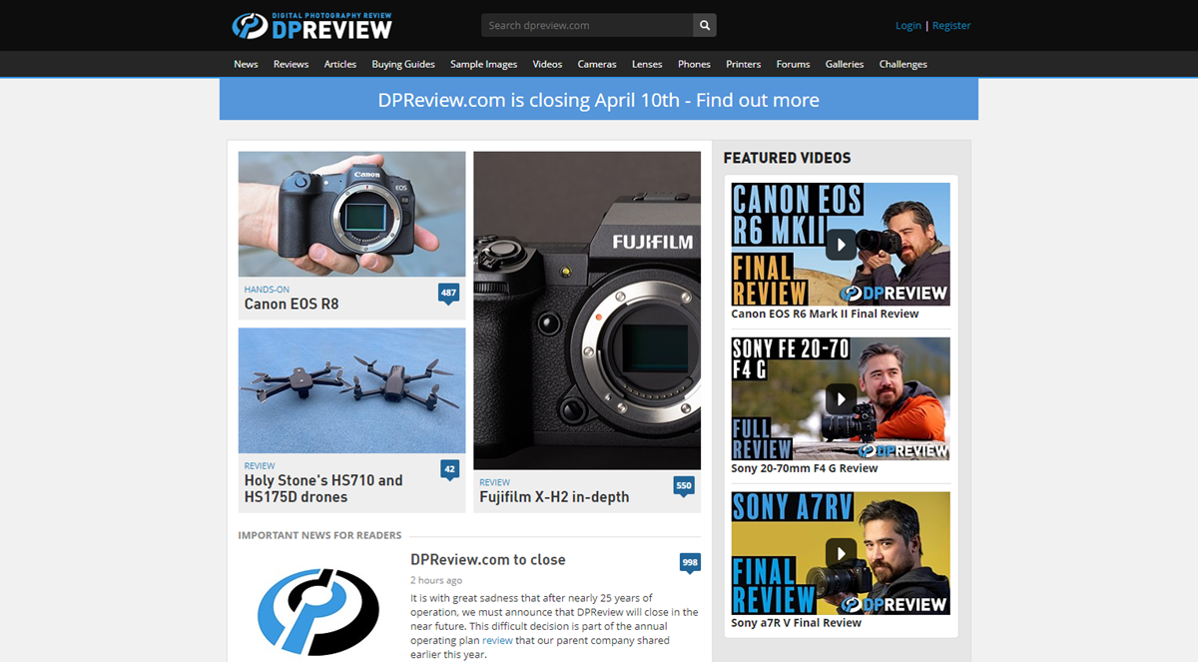Open the Videos menu
Viewport: 1198px width, 662px height.
547,64
